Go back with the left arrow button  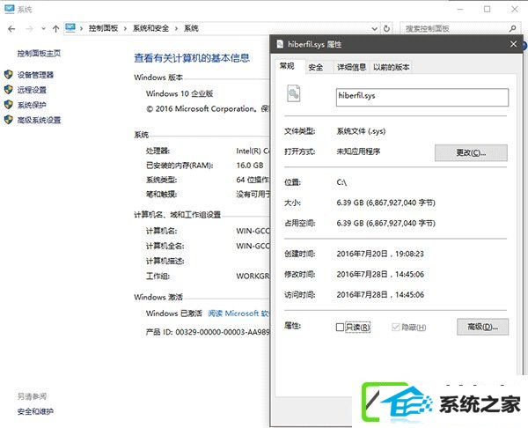point(11,29)
